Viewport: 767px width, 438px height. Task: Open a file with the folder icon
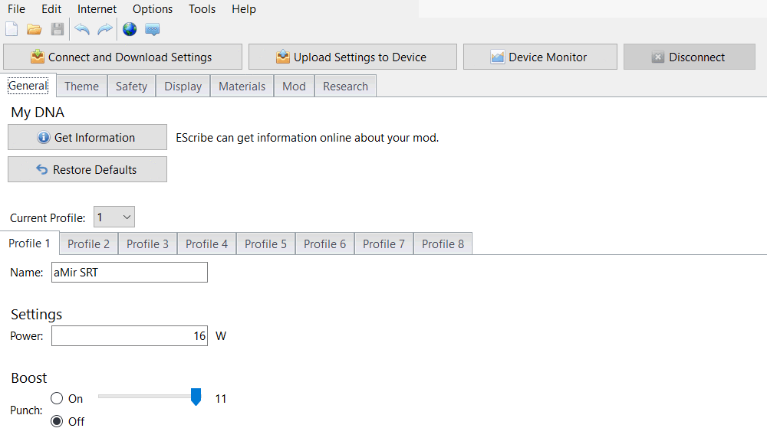tap(35, 30)
